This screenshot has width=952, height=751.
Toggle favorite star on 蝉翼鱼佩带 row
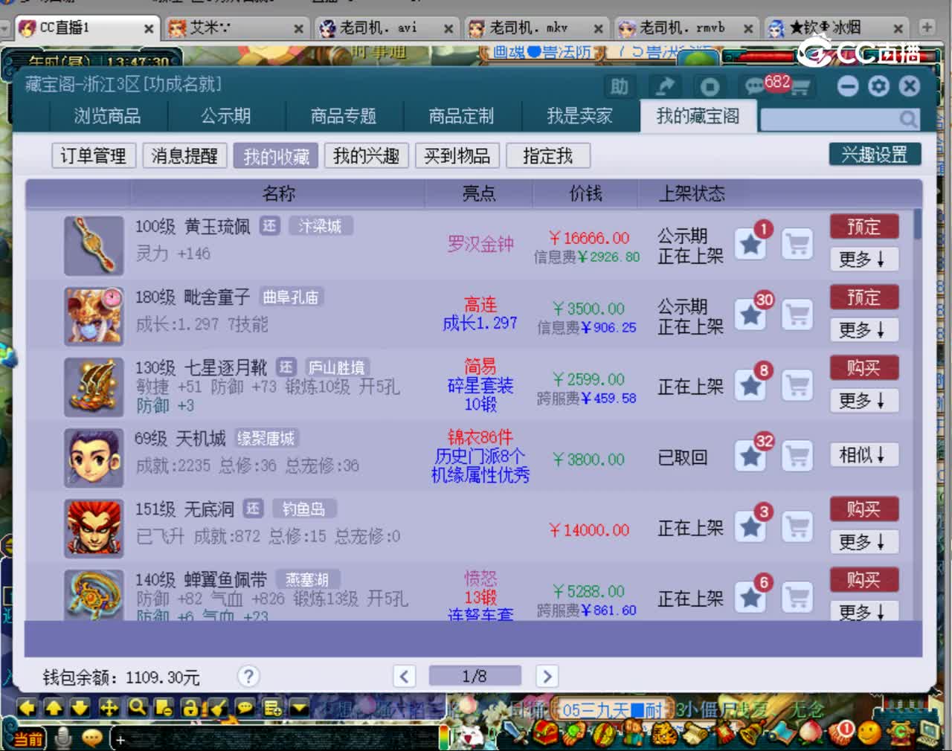(x=751, y=597)
